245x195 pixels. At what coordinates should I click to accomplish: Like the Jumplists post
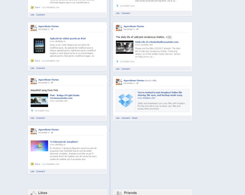click(x=32, y=172)
